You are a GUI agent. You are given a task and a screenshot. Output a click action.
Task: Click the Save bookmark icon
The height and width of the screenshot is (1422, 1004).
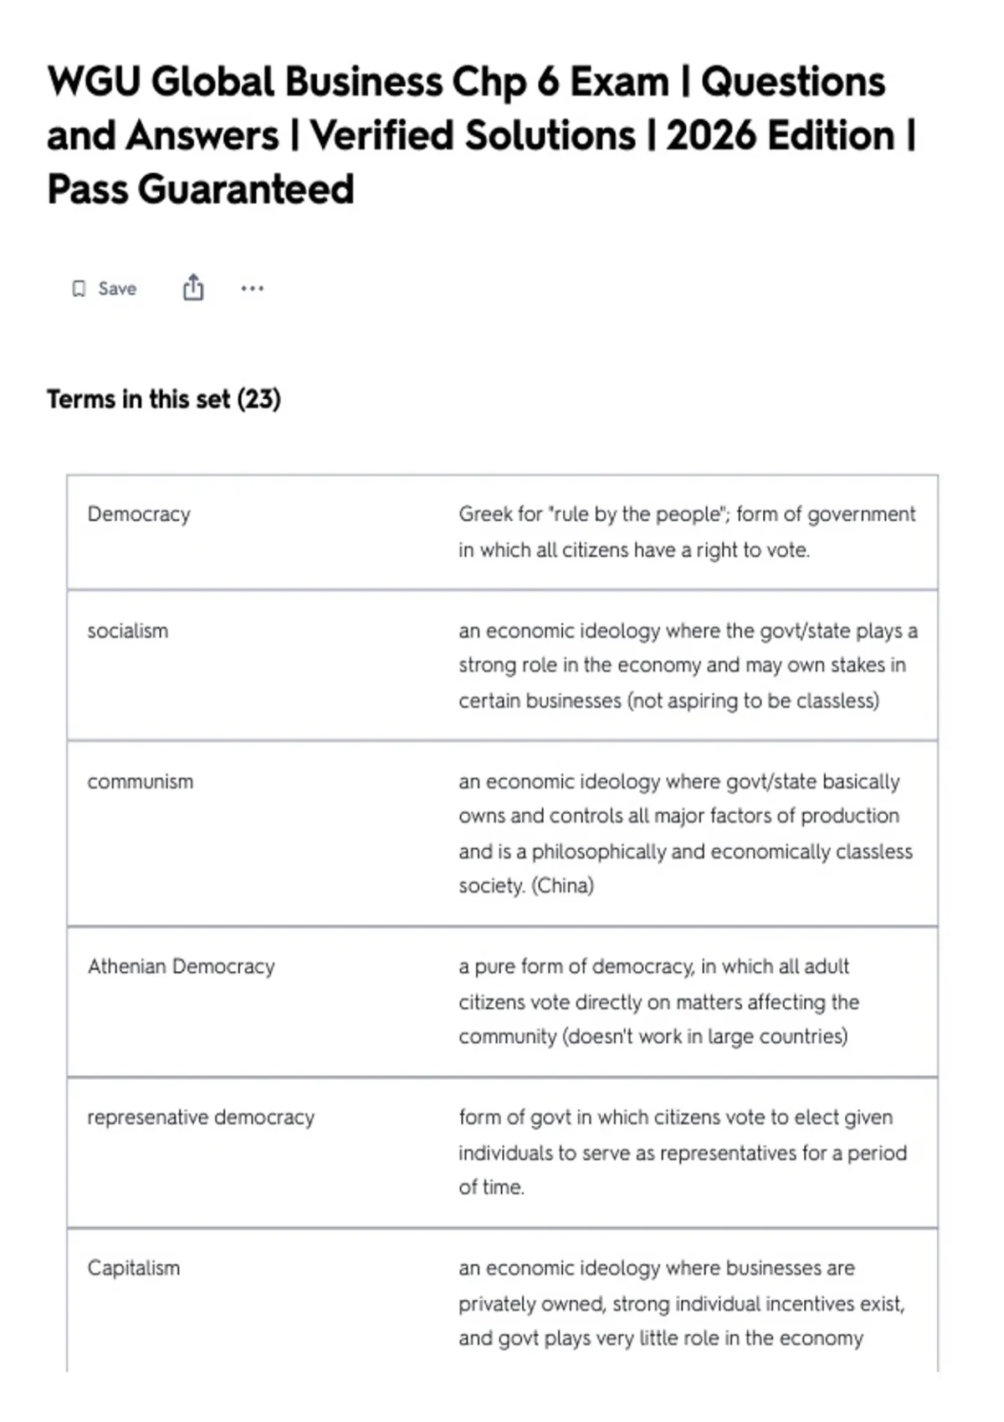click(79, 289)
